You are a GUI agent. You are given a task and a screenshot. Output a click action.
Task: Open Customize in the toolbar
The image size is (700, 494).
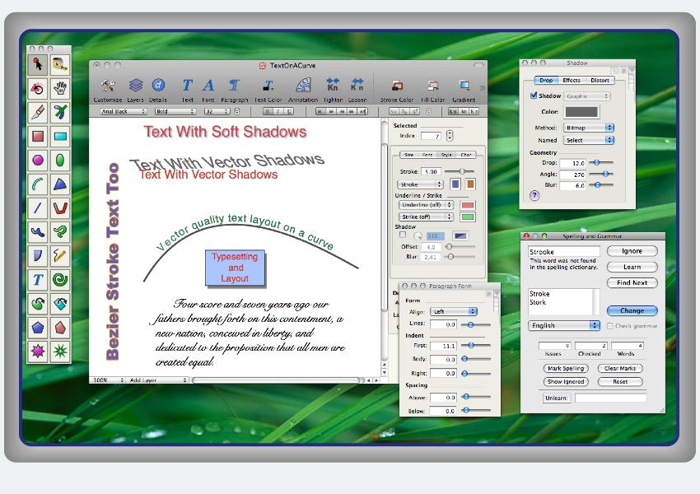[x=108, y=90]
